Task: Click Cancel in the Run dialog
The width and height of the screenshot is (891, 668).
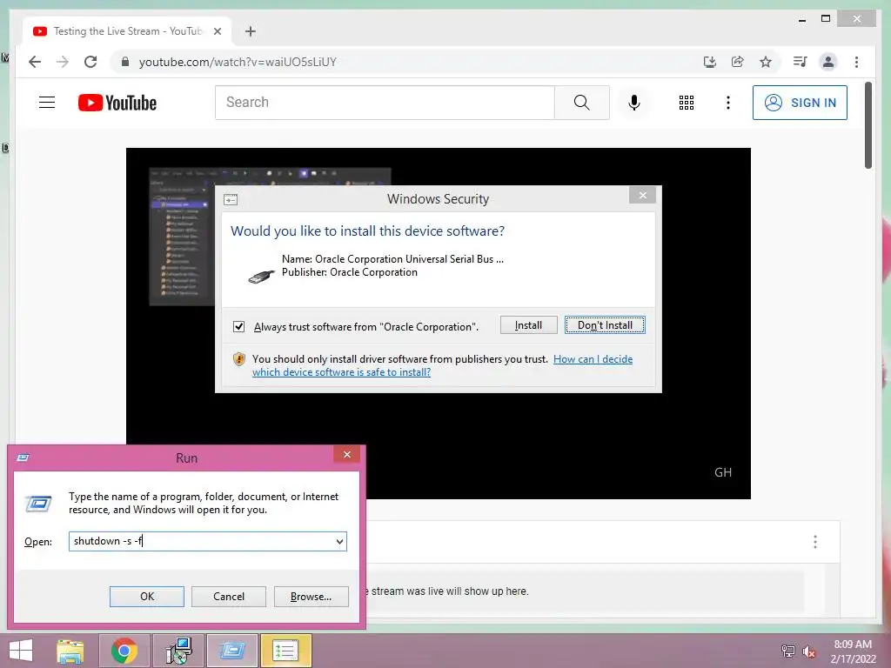Action: pos(229,597)
